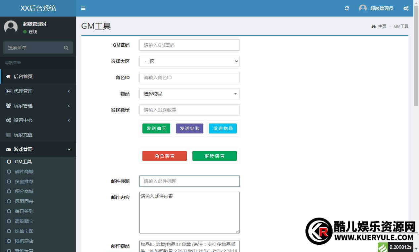Click the search magnifier icon in sidebar
Screen dimensions: 419x252
(66, 48)
